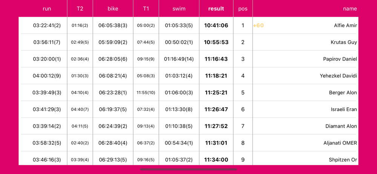Sort table by bike column header
The height and width of the screenshot is (174, 377).
(x=113, y=9)
